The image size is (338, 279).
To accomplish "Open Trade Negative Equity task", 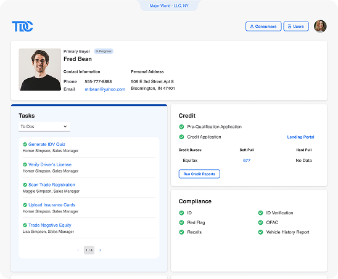I will 50,225.
